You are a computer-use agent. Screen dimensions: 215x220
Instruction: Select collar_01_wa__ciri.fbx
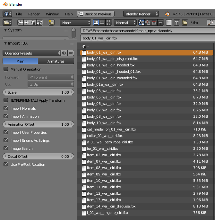(x=147, y=136)
